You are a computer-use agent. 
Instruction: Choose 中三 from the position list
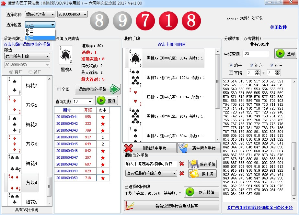coord(29,34)
